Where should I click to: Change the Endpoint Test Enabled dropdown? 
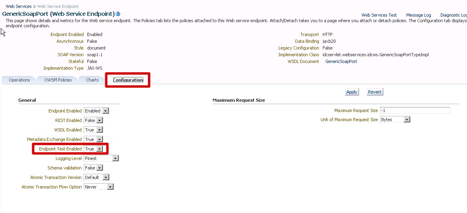click(93, 149)
